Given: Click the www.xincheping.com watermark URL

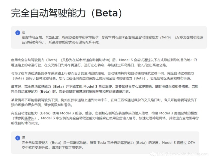Looking at the screenshot, I should [x=190, y=154].
